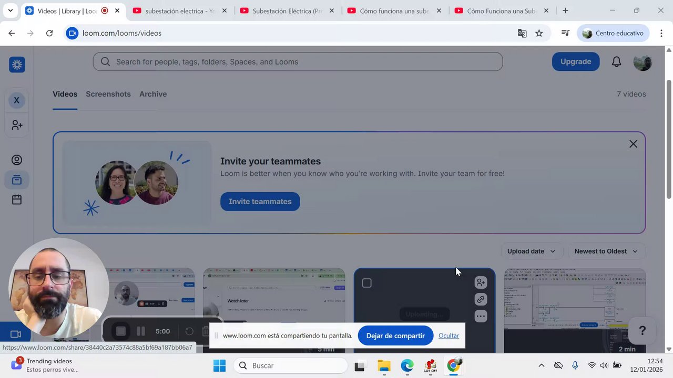This screenshot has height=378, width=673.
Task: Click the invite people sidebar icon
Action: (17, 125)
